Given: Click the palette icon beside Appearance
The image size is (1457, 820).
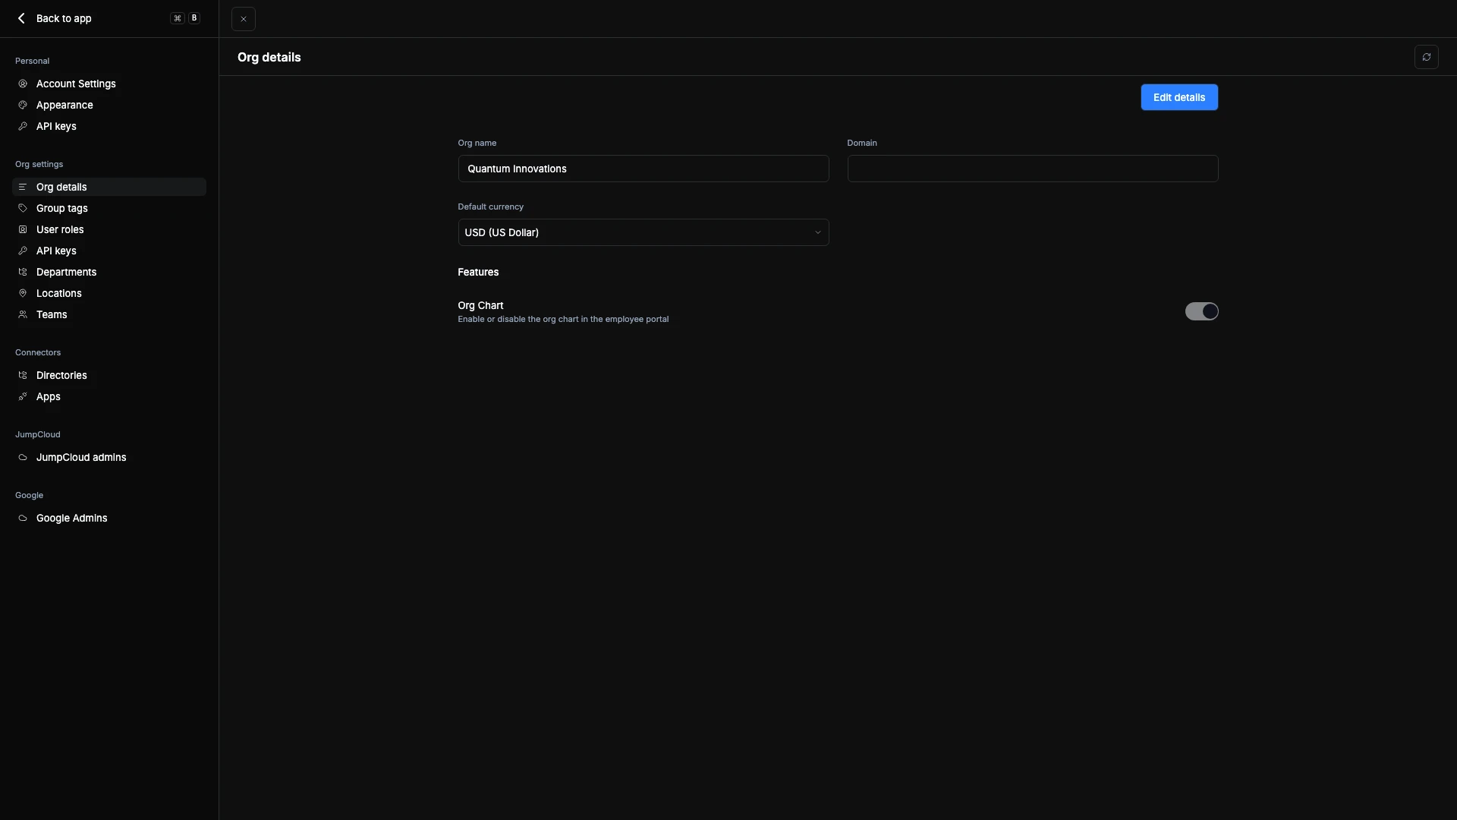Looking at the screenshot, I should click(23, 105).
